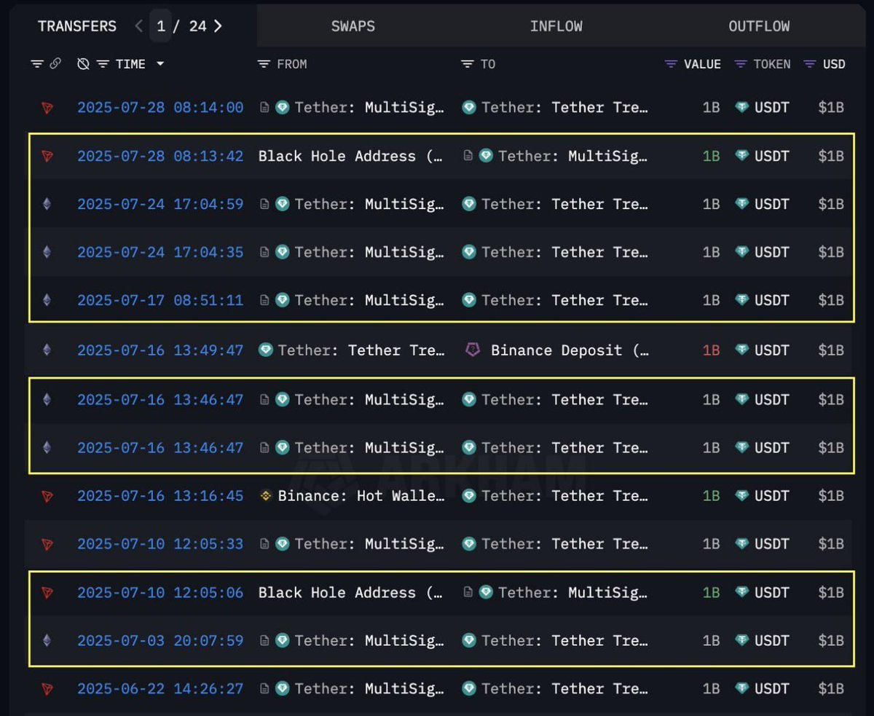Click red 1B value on Binance Deposit row
The height and width of the screenshot is (716, 874).
[711, 350]
